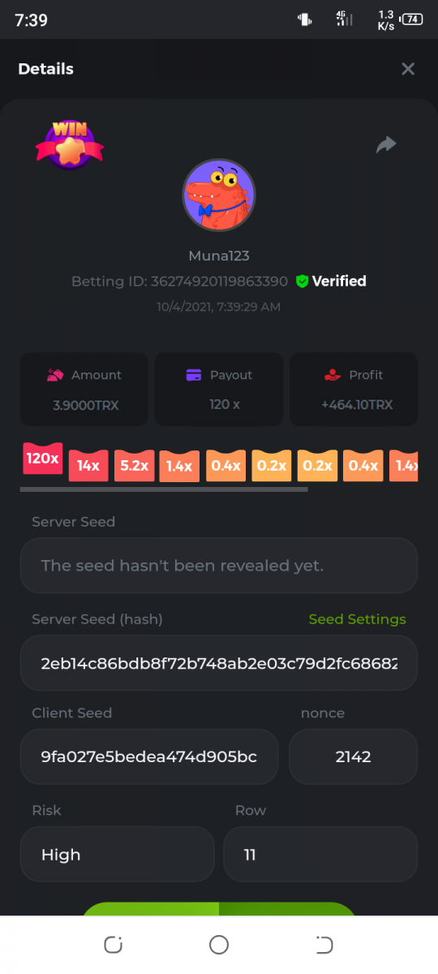
Task: Select the 14x multiplier chip
Action: click(88, 466)
